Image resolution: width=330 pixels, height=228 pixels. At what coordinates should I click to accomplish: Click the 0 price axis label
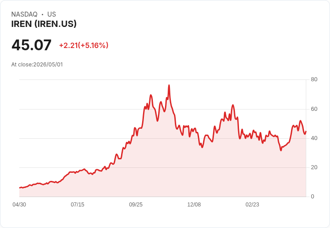point(313,197)
